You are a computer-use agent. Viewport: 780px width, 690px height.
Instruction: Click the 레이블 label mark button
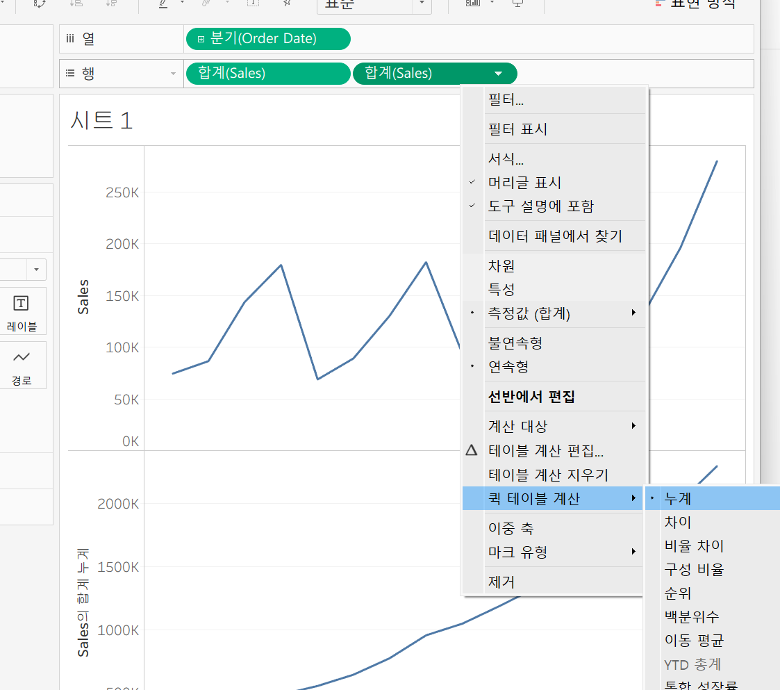click(22, 311)
